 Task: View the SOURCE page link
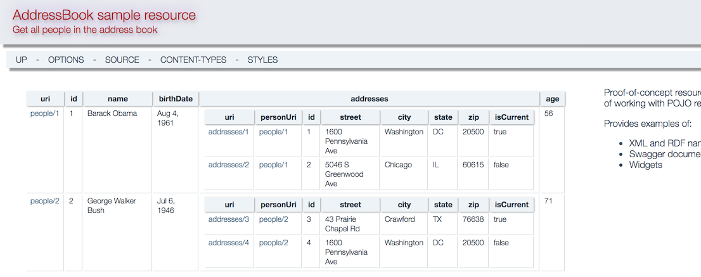(122, 60)
